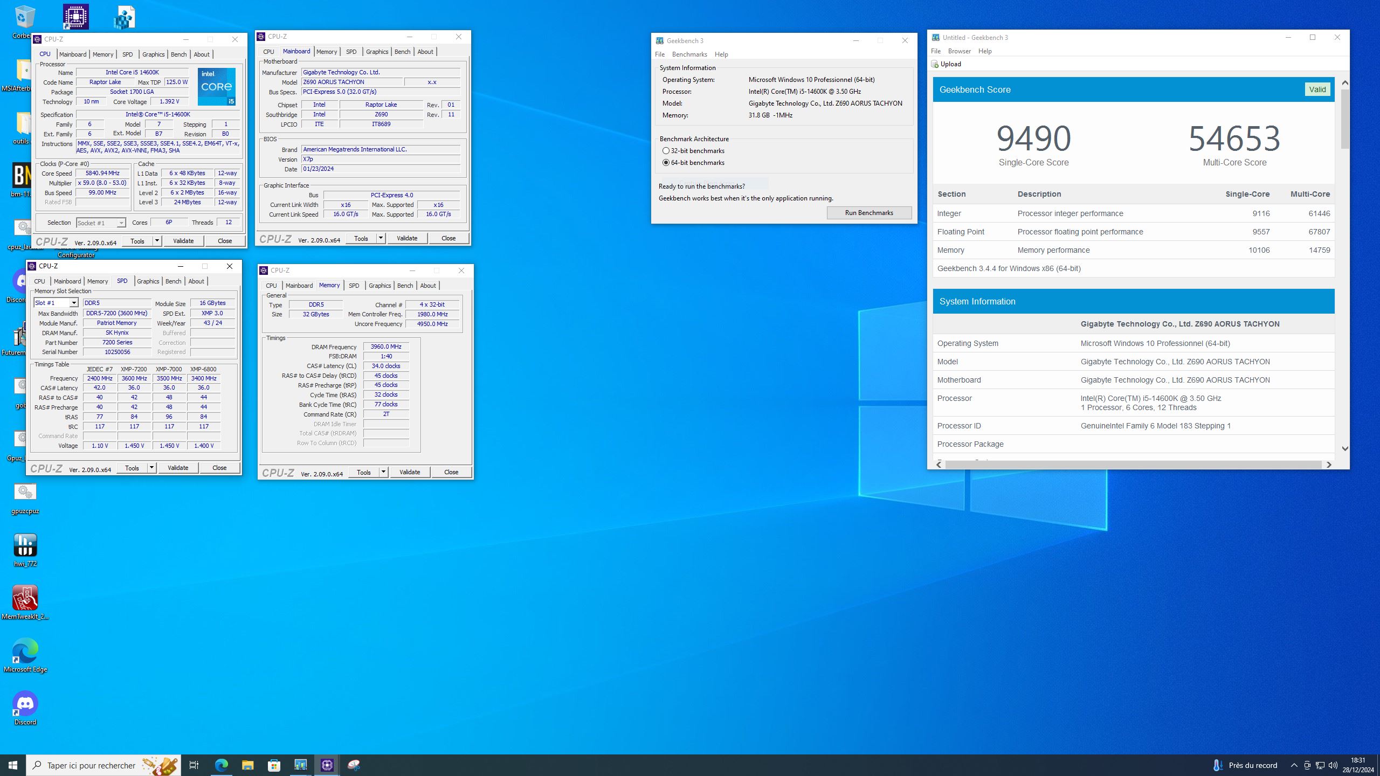Expand Tools dropdown arrow in SPD window
1380x776 pixels.
[151, 468]
